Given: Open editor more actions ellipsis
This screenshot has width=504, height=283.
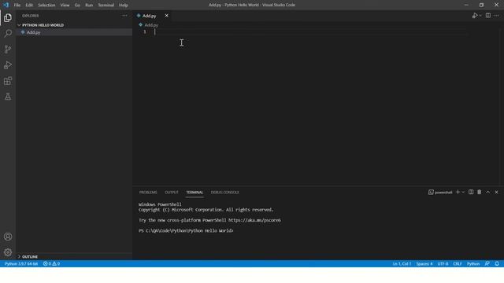Looking at the screenshot, I should pos(497,16).
